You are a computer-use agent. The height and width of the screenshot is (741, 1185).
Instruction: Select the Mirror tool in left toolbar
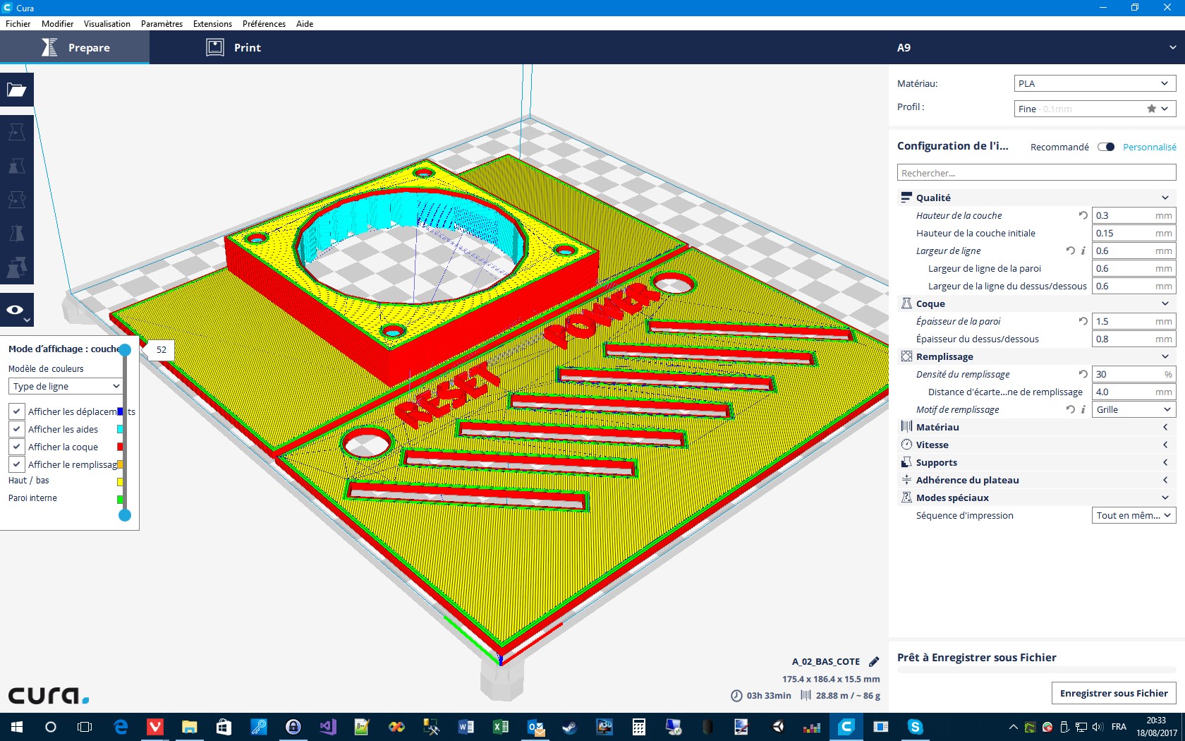click(17, 234)
